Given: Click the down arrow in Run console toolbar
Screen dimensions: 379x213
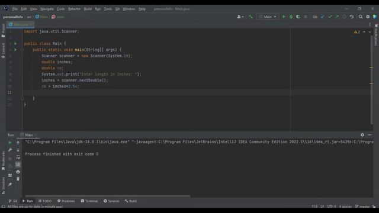Looking at the screenshot, I should pyautogui.click(x=18, y=150).
